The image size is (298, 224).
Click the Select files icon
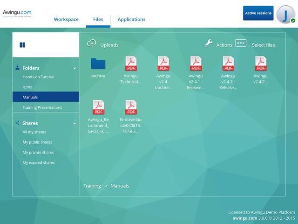tap(240, 43)
